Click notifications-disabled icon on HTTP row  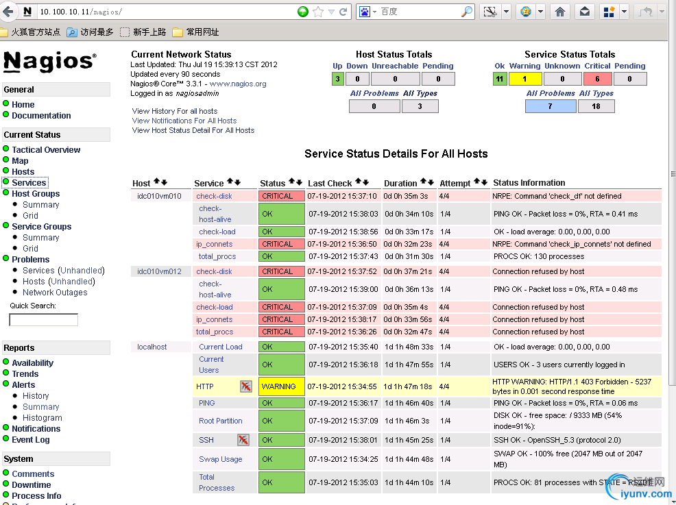click(x=245, y=386)
